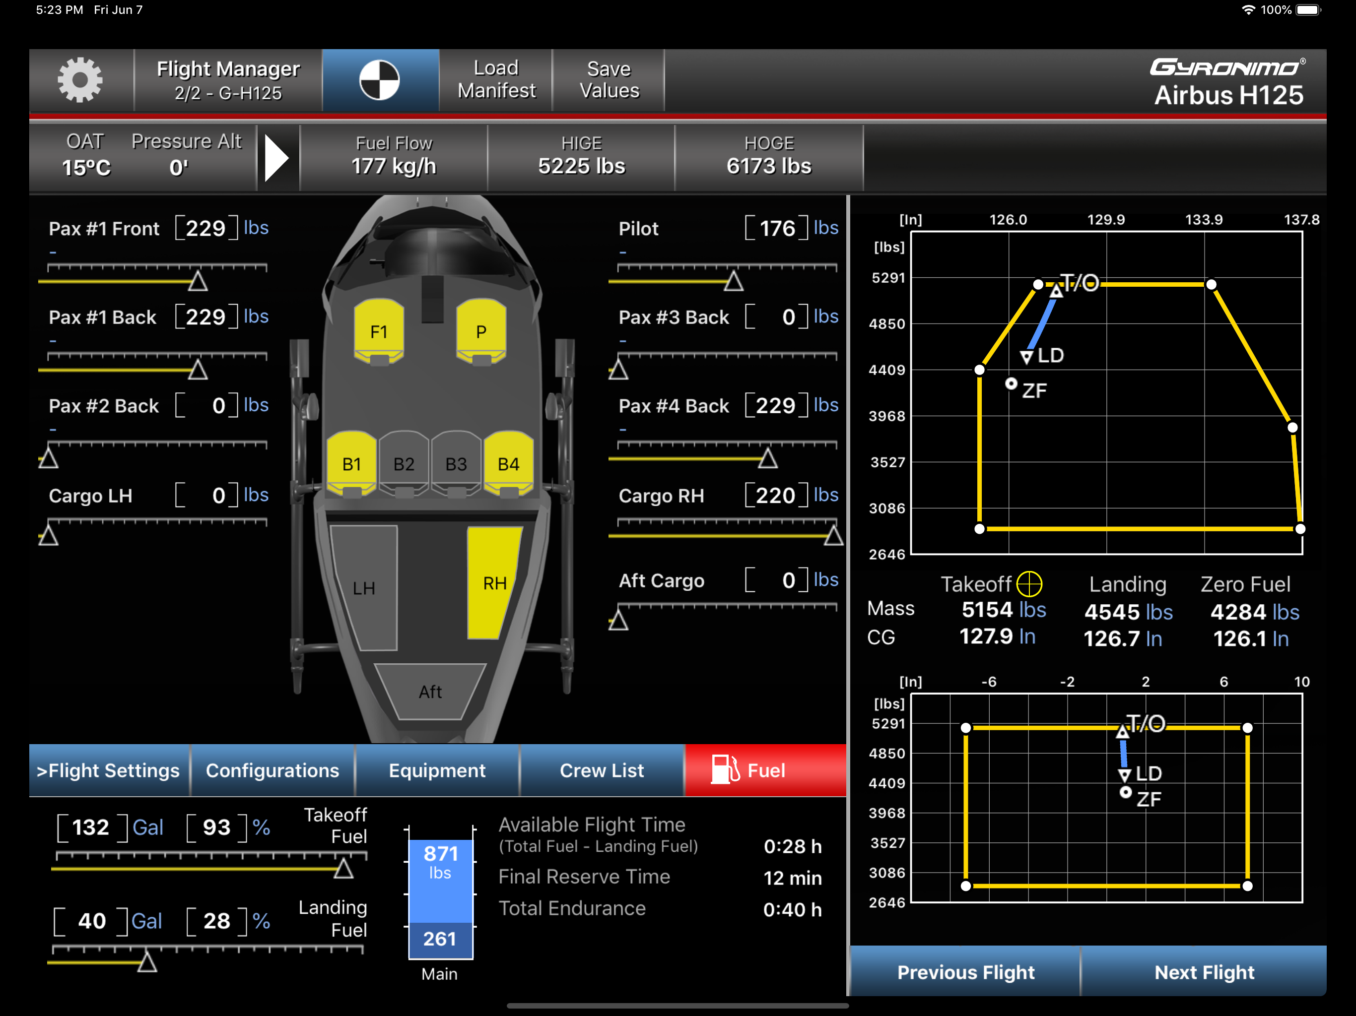The width and height of the screenshot is (1356, 1016).
Task: Toggle takeoff CG In unit
Action: pos(1027,636)
